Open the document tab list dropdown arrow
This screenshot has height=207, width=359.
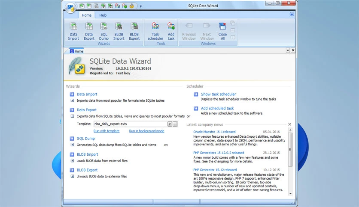pyautogui.click(x=288, y=50)
